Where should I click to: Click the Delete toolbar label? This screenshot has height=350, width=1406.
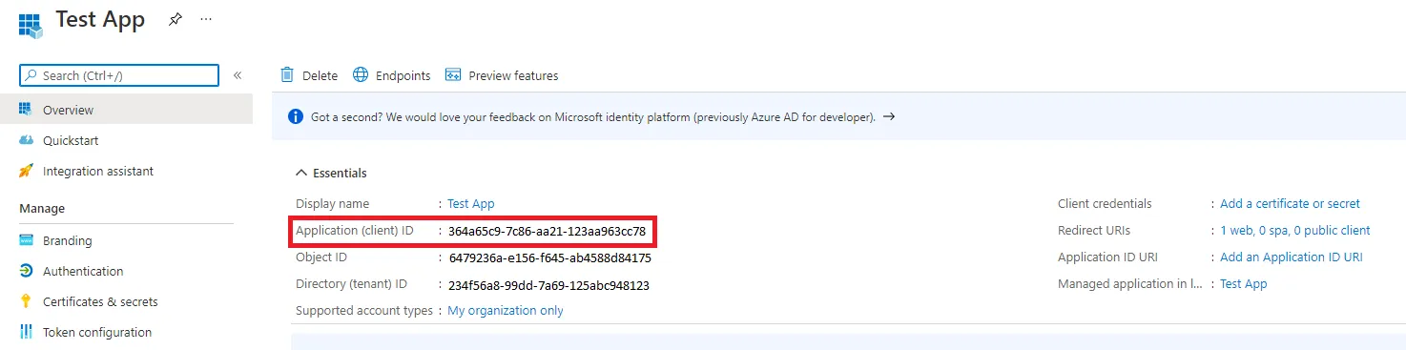320,75
